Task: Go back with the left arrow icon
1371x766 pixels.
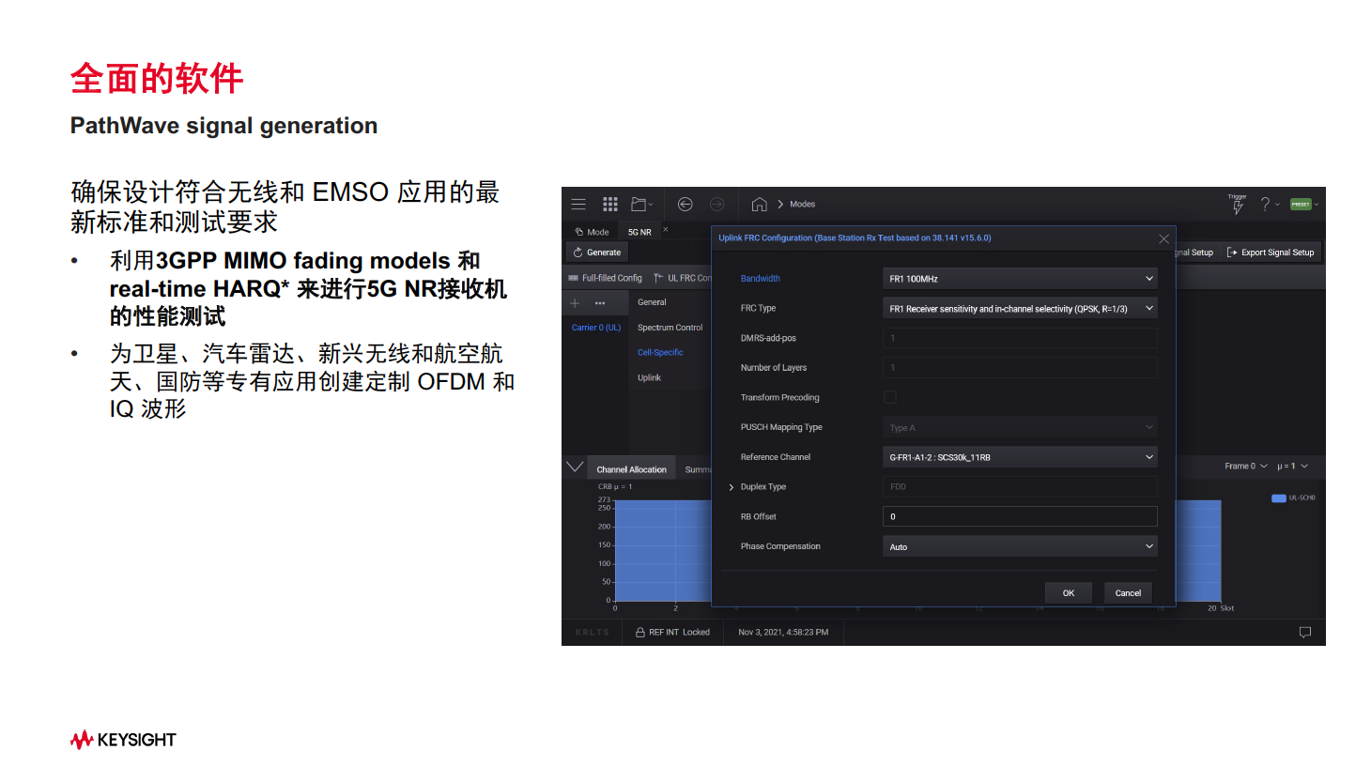Action: click(685, 204)
